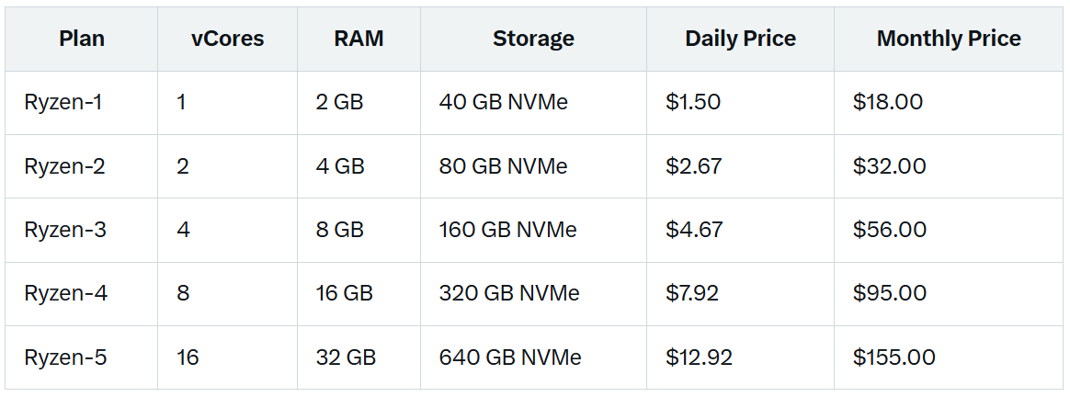Select the 320 GB NVMe storage cell

pos(534,294)
